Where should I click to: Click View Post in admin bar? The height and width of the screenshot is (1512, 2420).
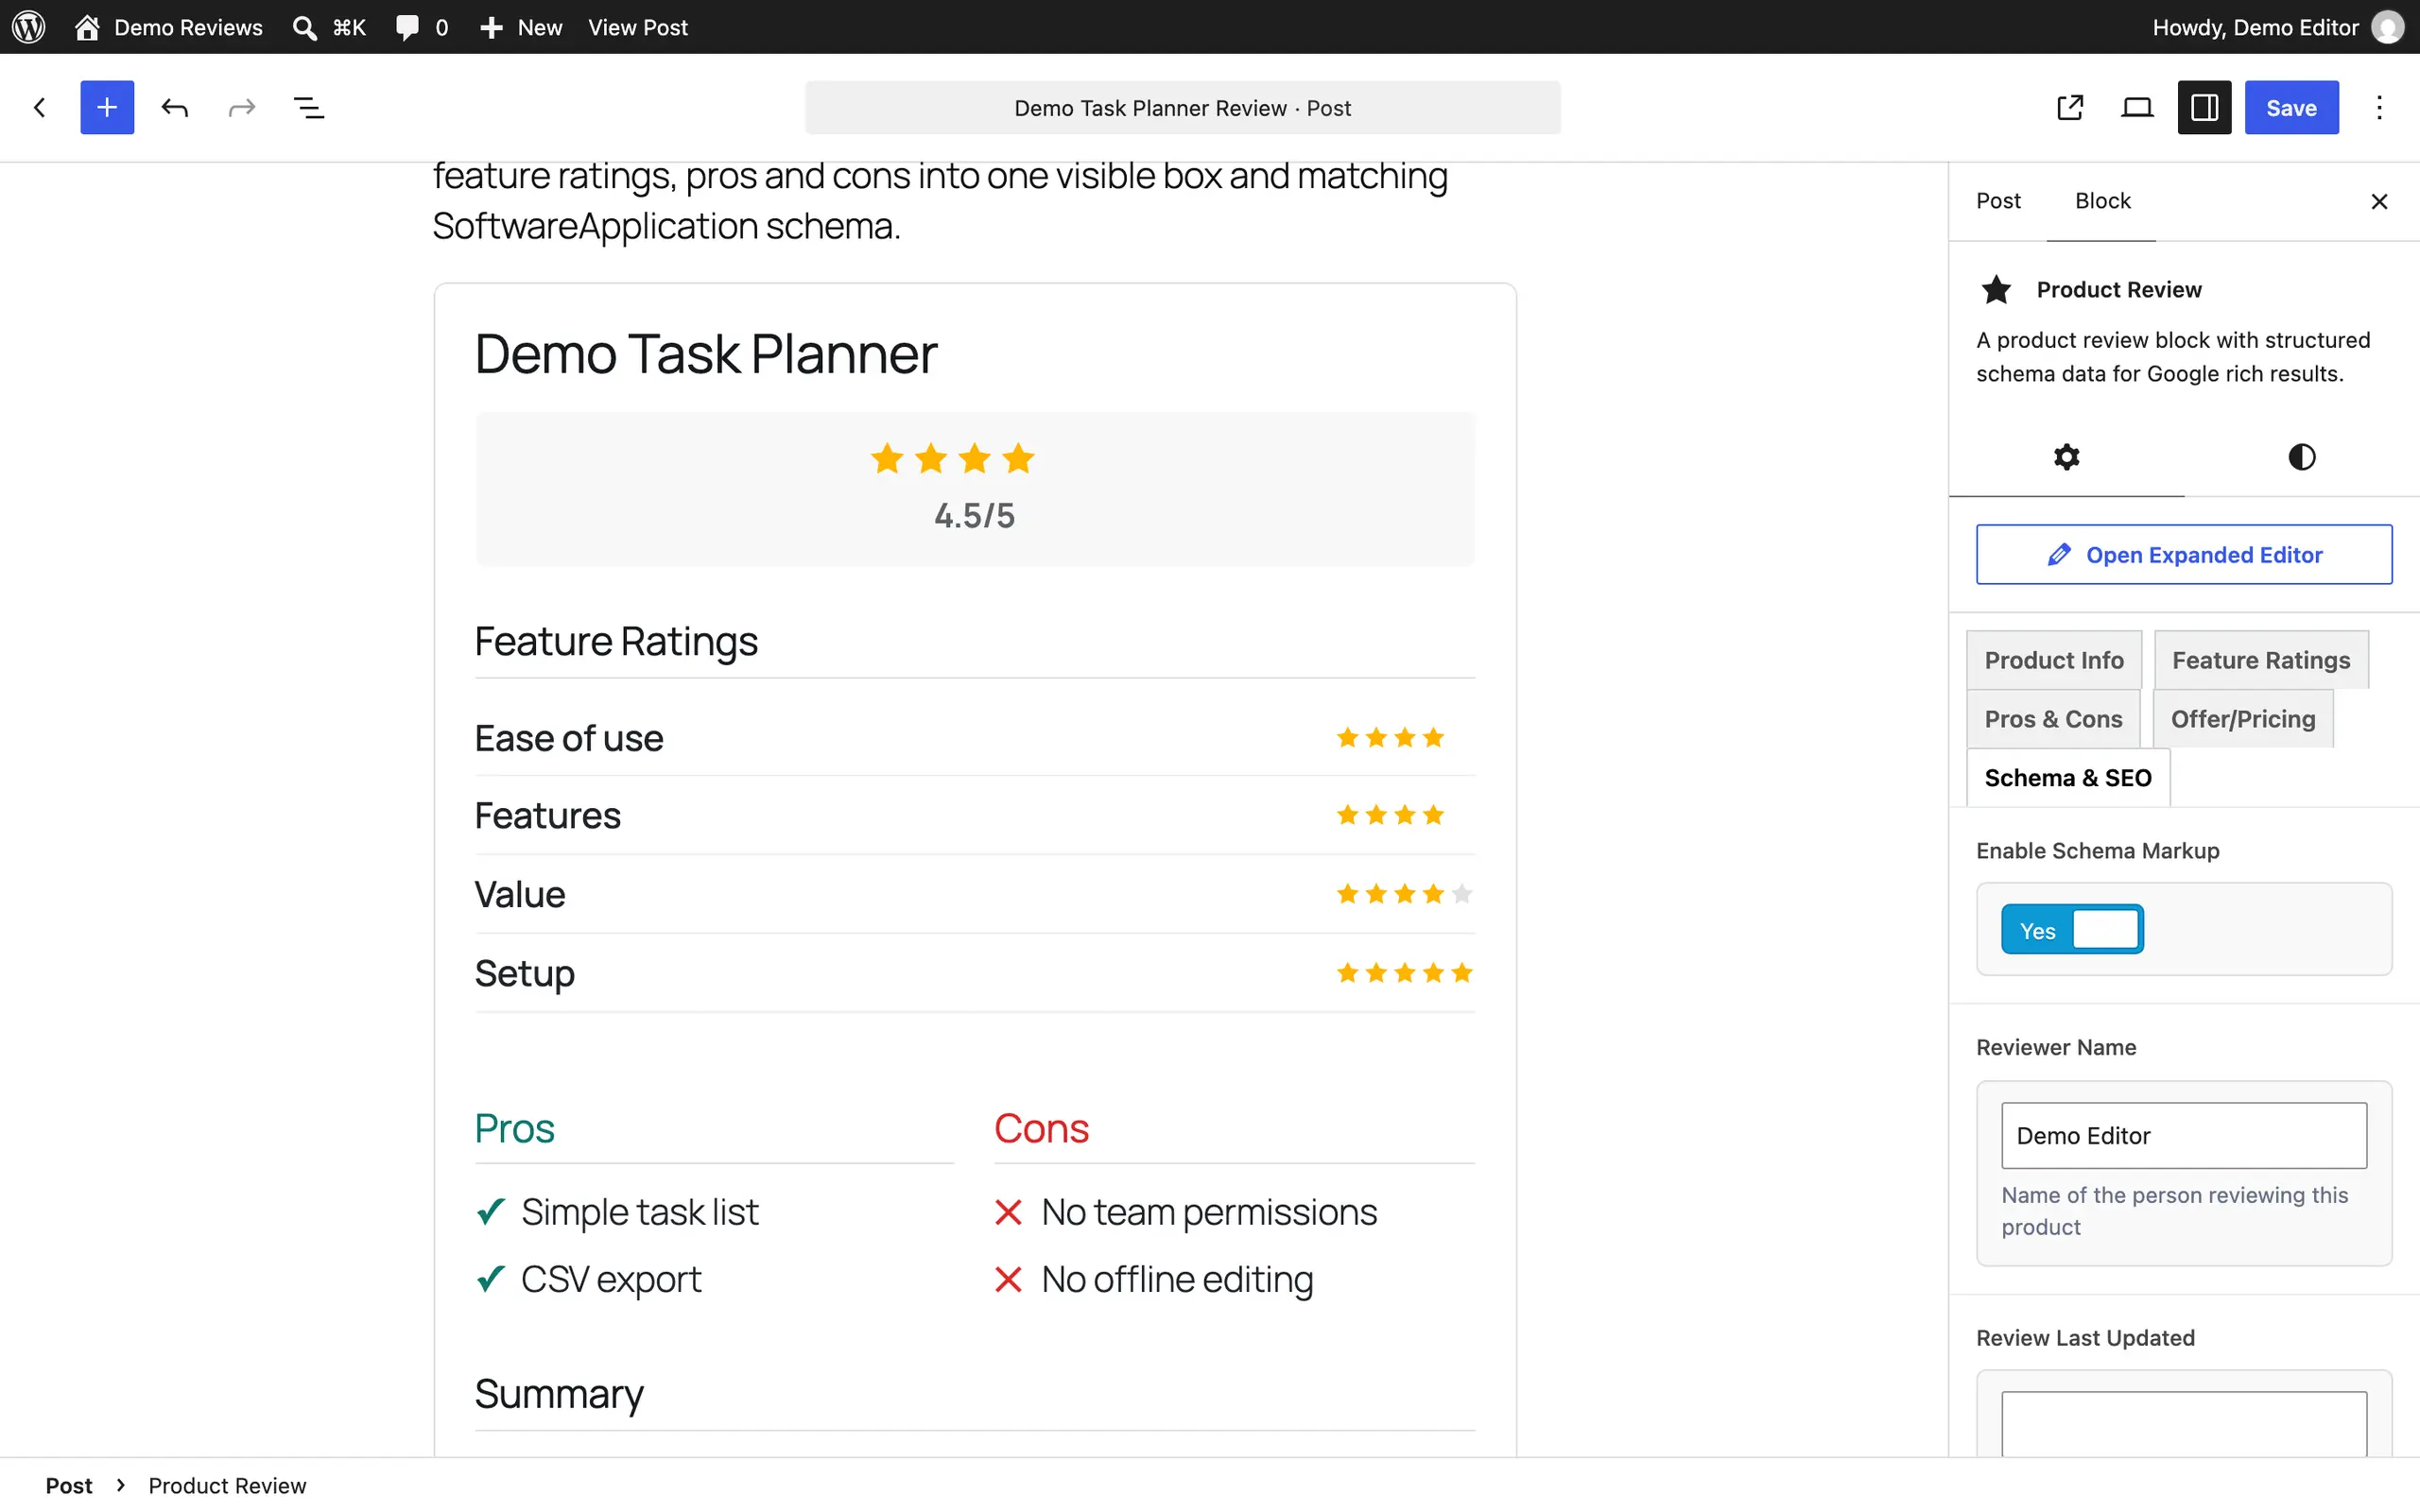[637, 27]
